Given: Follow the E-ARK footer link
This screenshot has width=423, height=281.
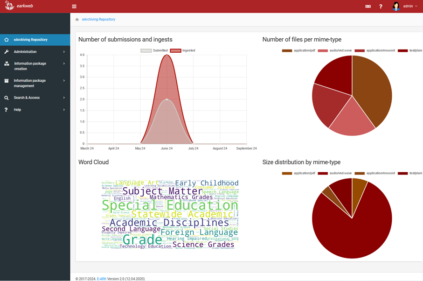Looking at the screenshot, I should click(x=102, y=279).
